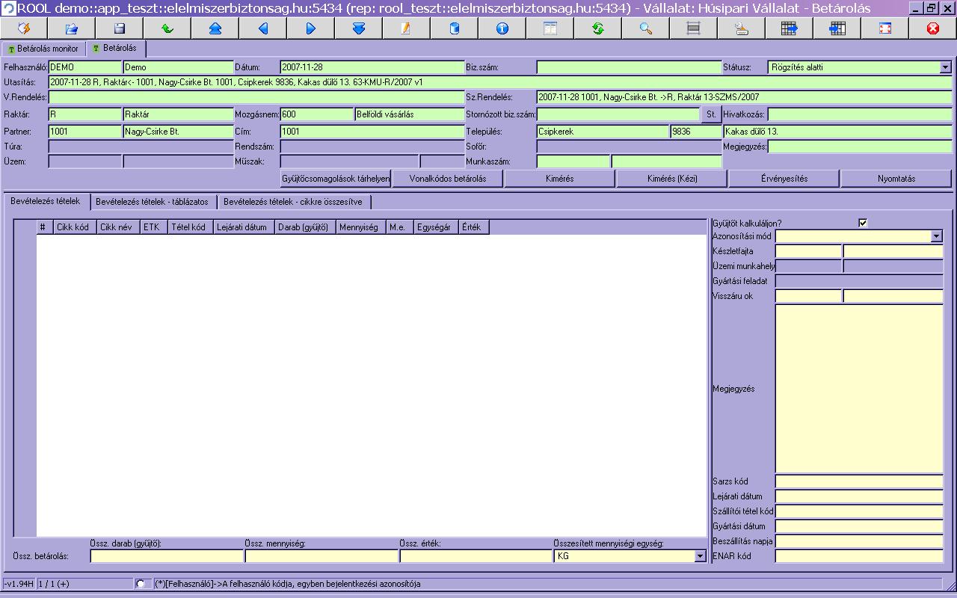This screenshot has height=598, width=957.
Task: Go to previous record with left arrow
Action: tap(263, 28)
